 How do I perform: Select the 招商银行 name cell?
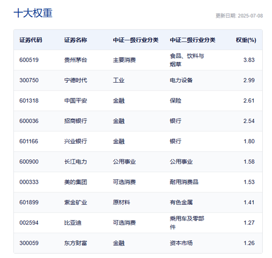coord(76,121)
